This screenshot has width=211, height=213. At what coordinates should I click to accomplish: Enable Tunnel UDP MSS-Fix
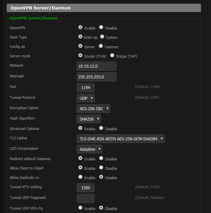click(x=80, y=208)
